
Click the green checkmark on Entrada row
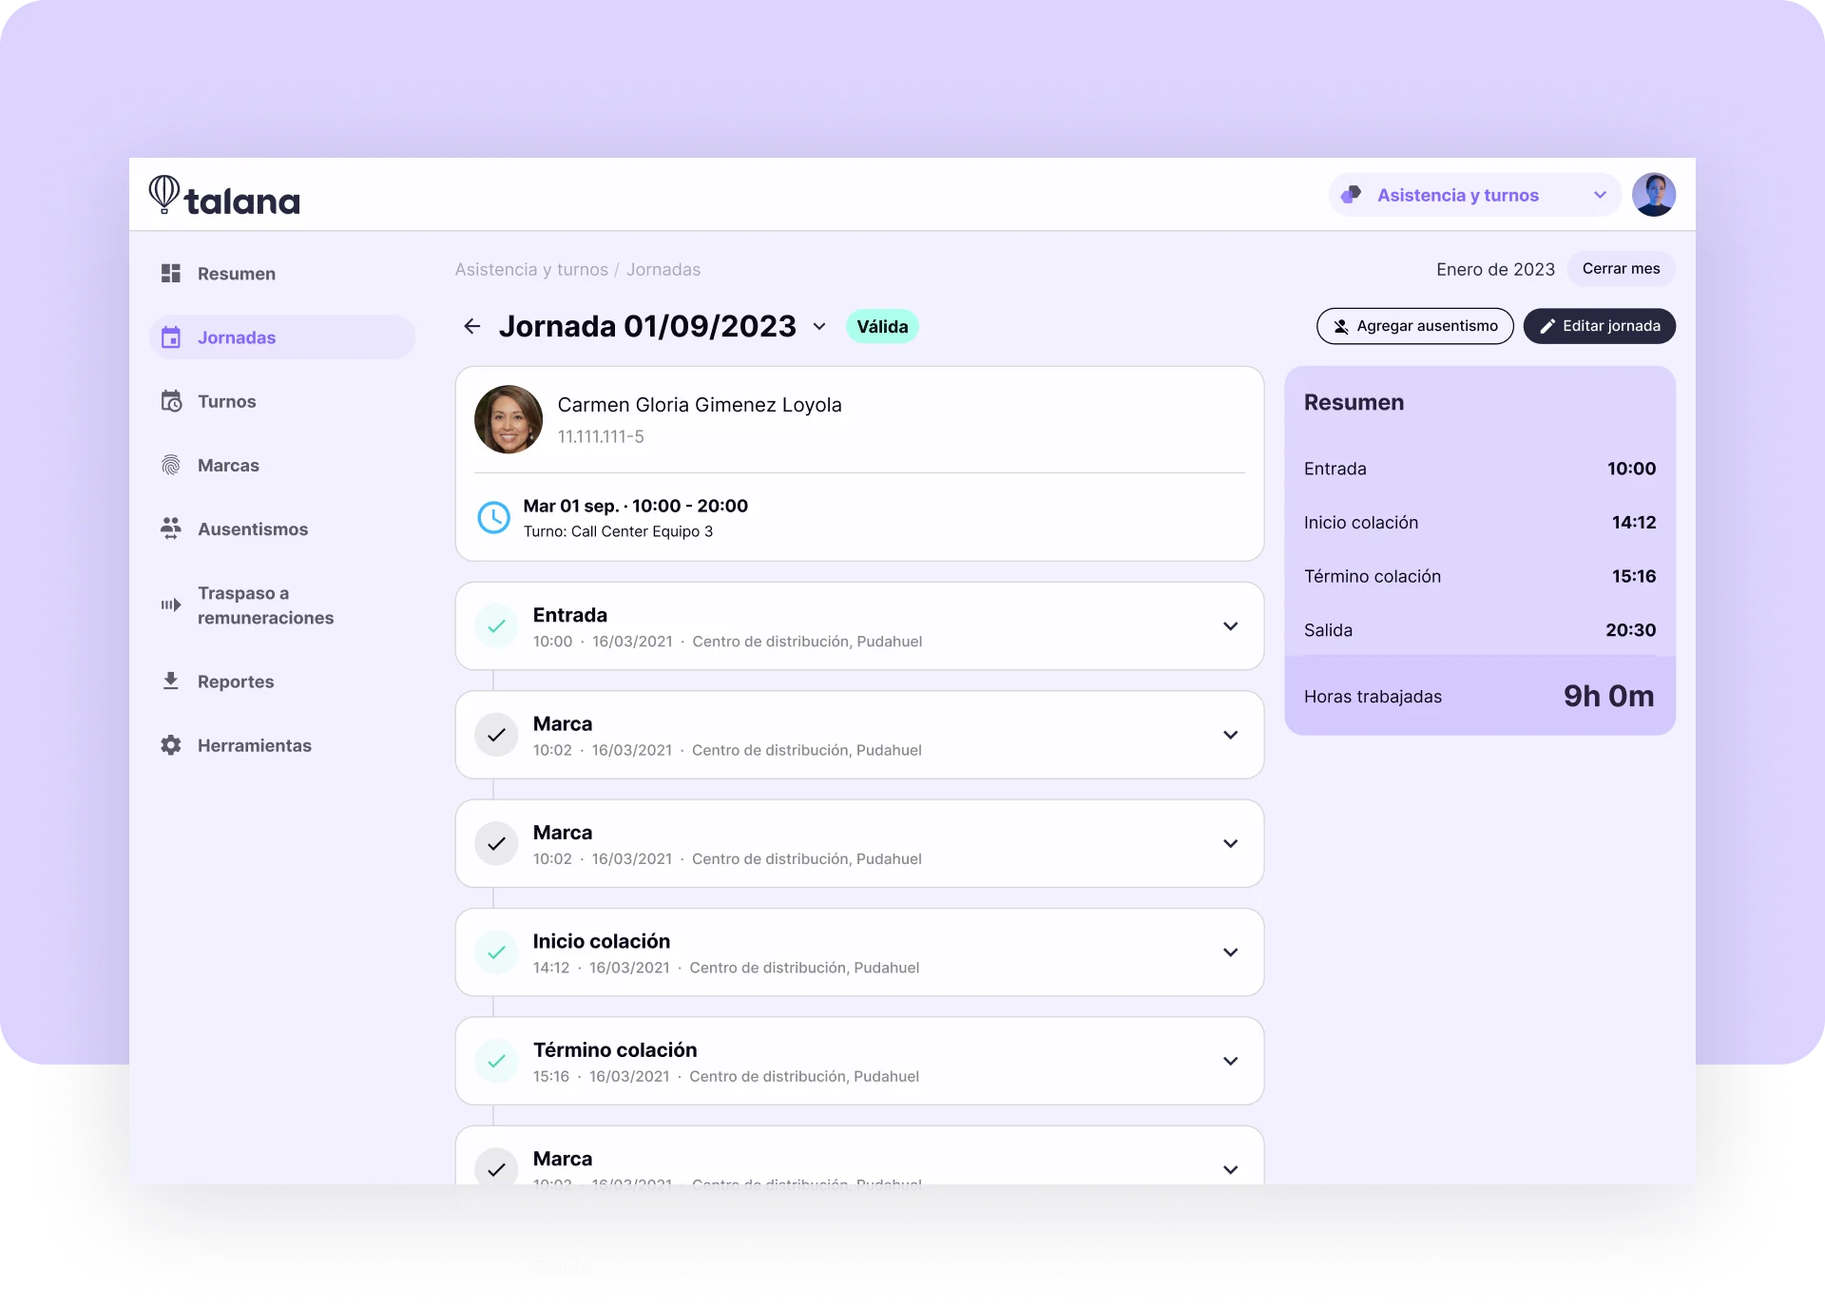point(496,626)
